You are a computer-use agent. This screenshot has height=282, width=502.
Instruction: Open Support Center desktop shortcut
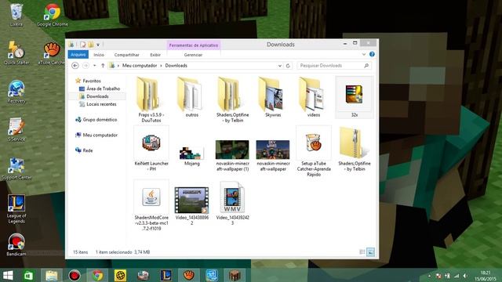coord(16,168)
